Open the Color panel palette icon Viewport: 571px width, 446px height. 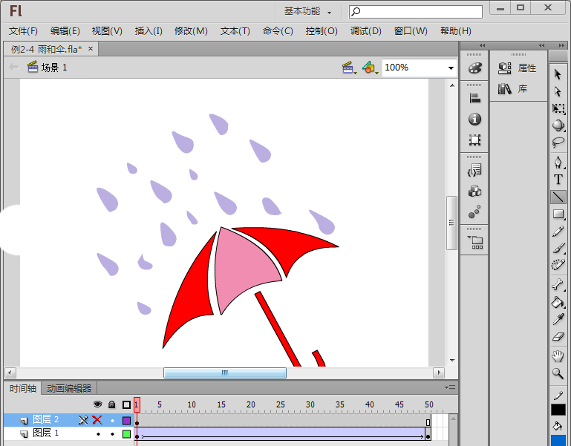[475, 68]
